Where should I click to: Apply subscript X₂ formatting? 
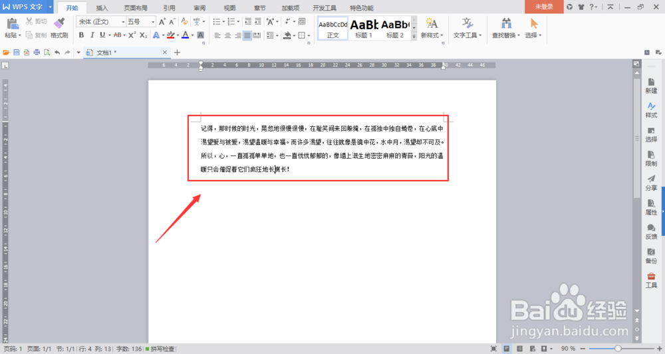(x=144, y=35)
